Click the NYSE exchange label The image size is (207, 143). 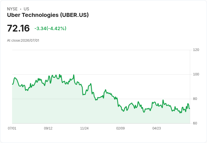pos(12,9)
